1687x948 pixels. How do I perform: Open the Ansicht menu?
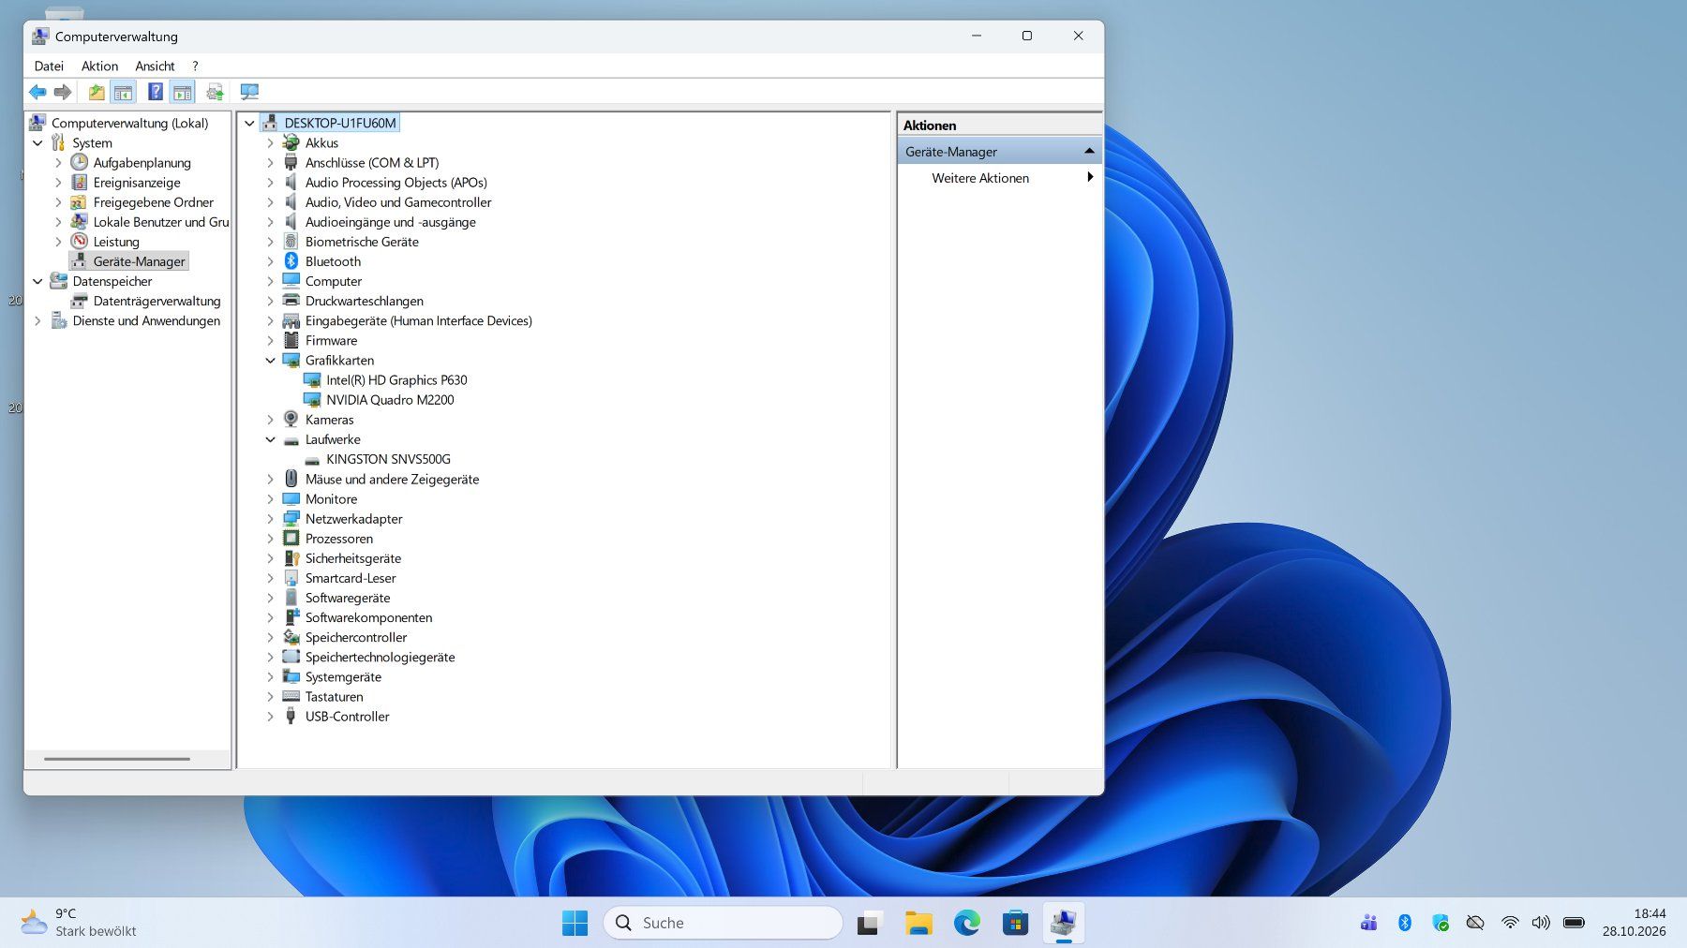click(x=155, y=66)
